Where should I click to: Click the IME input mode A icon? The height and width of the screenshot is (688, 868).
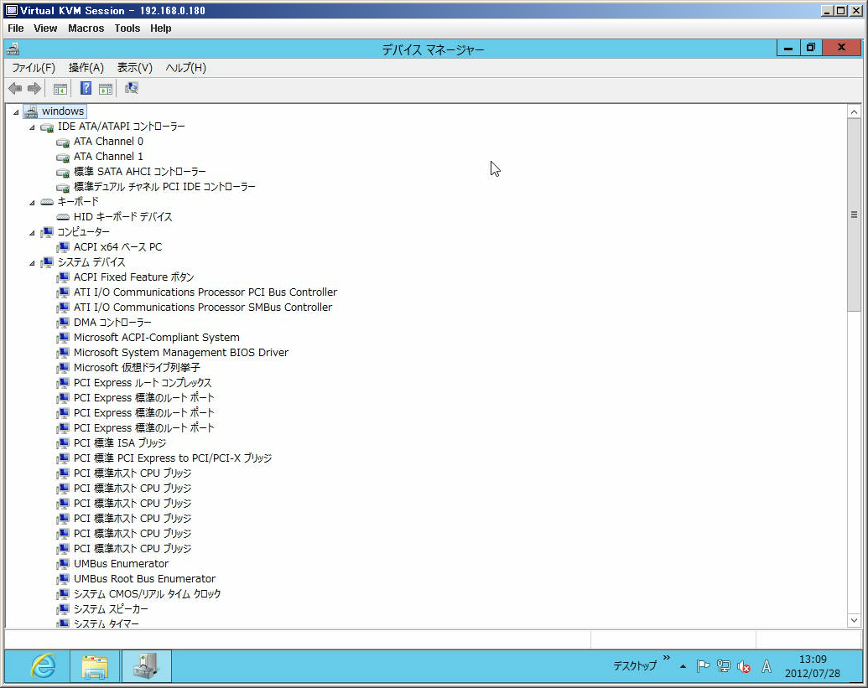coord(767,666)
